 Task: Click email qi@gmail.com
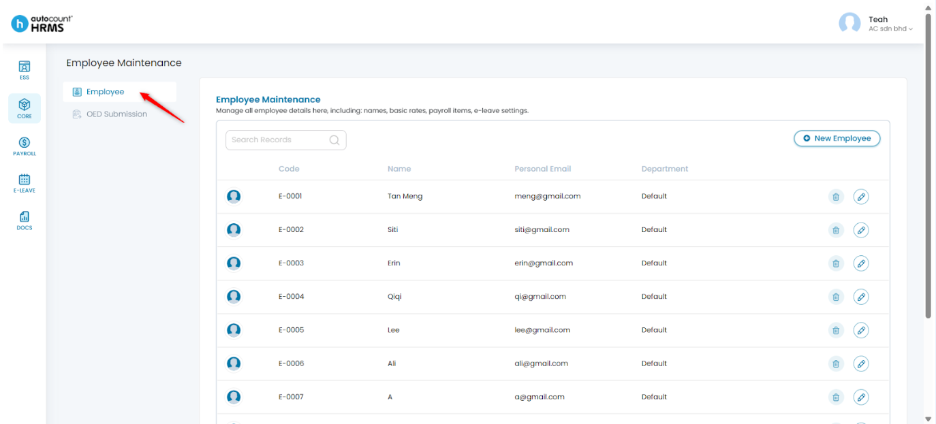(540, 296)
